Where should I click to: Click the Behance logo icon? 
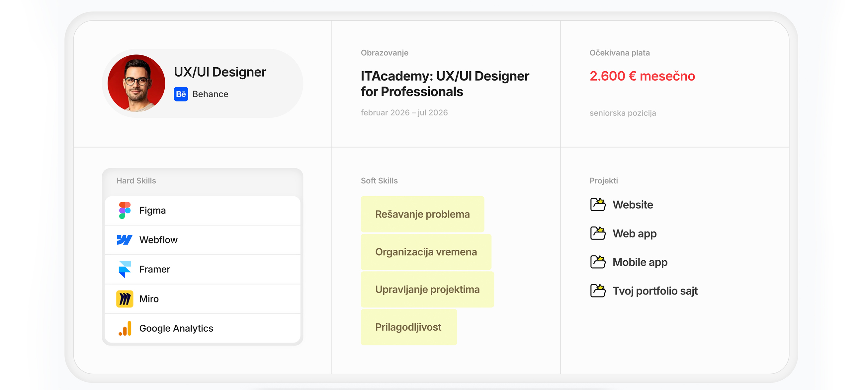(x=181, y=94)
